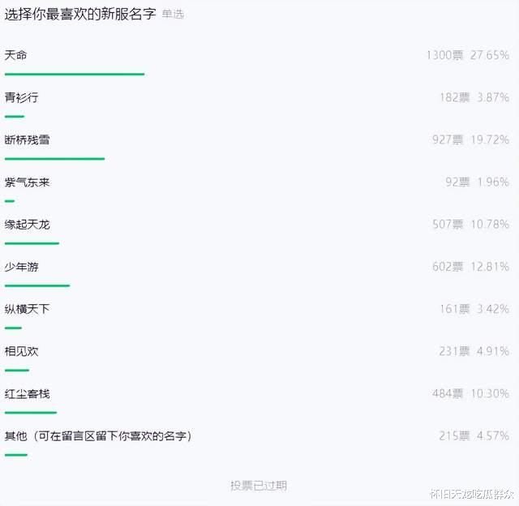
Task: Click the poll title 选择你最喜欢的新服名字
Action: coord(80,15)
